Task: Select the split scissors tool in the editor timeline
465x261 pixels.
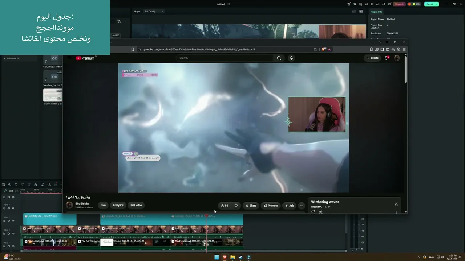Action: pyautogui.click(x=36, y=184)
